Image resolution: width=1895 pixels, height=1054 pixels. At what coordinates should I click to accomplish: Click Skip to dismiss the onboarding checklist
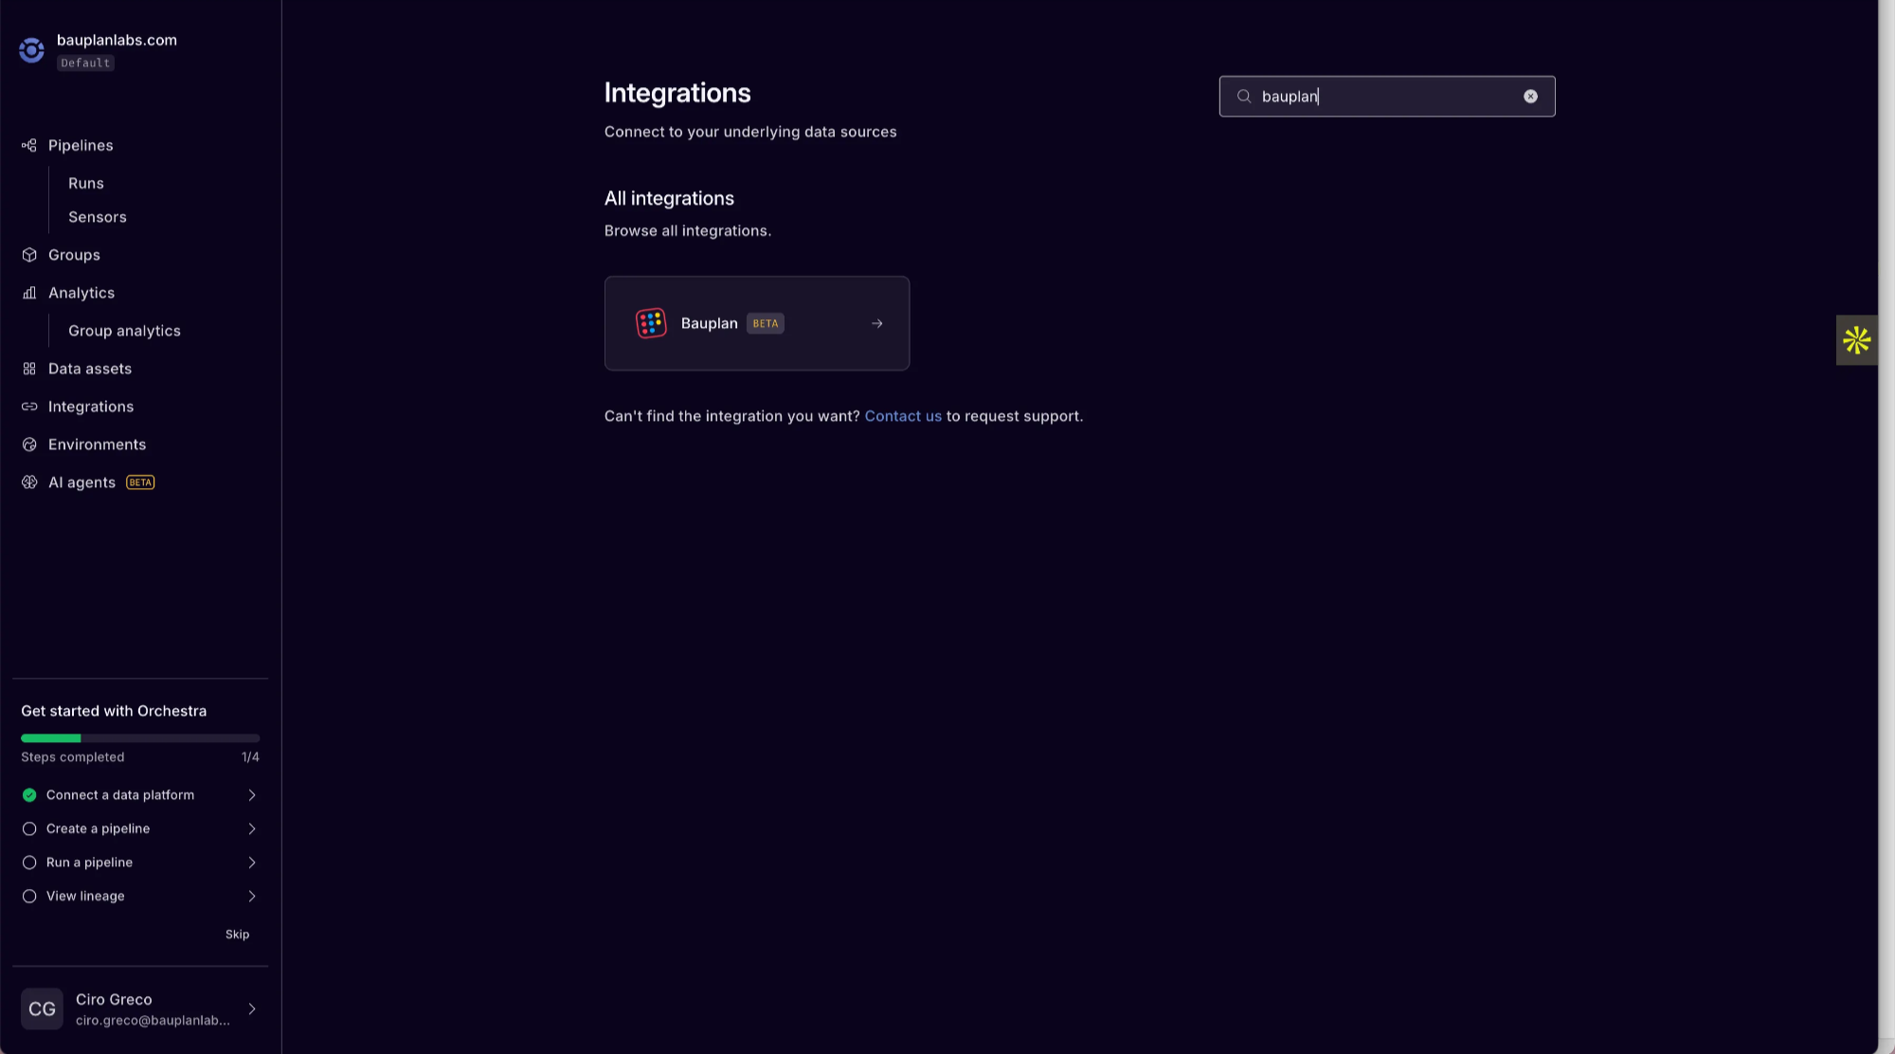coord(237,934)
